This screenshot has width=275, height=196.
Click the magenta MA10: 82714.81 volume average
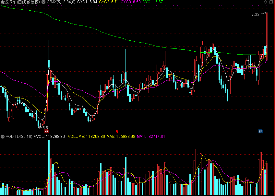[x=151, y=137]
